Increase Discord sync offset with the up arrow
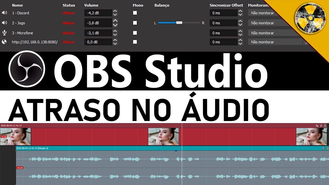This screenshot has height=185, width=329. (x=240, y=11)
